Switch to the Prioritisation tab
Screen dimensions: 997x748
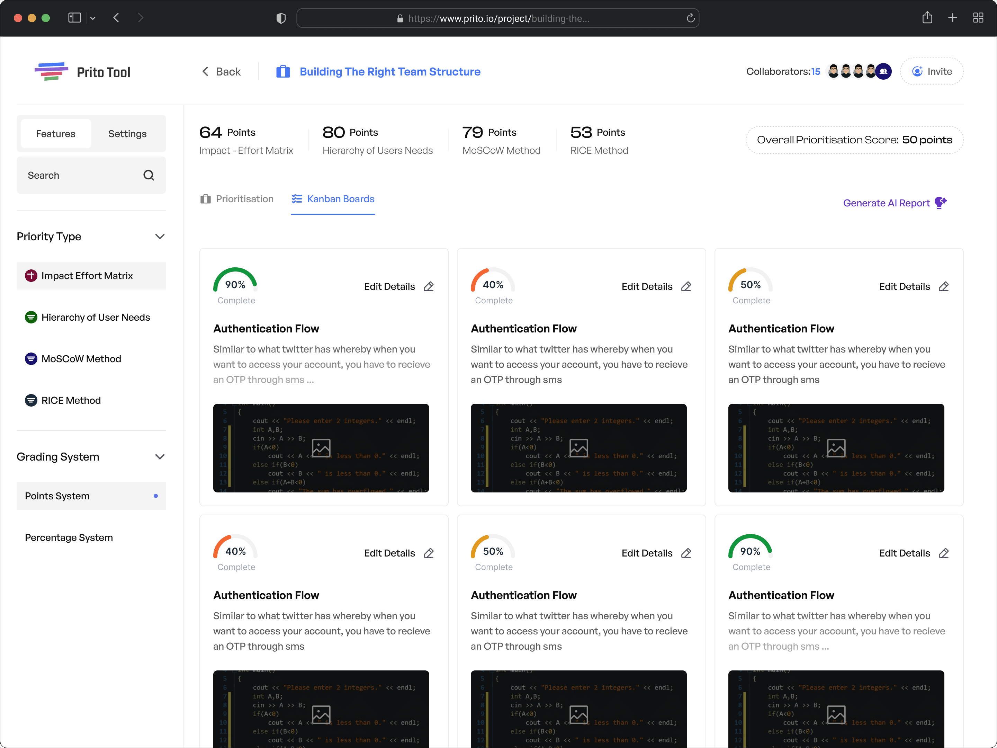[x=237, y=199]
